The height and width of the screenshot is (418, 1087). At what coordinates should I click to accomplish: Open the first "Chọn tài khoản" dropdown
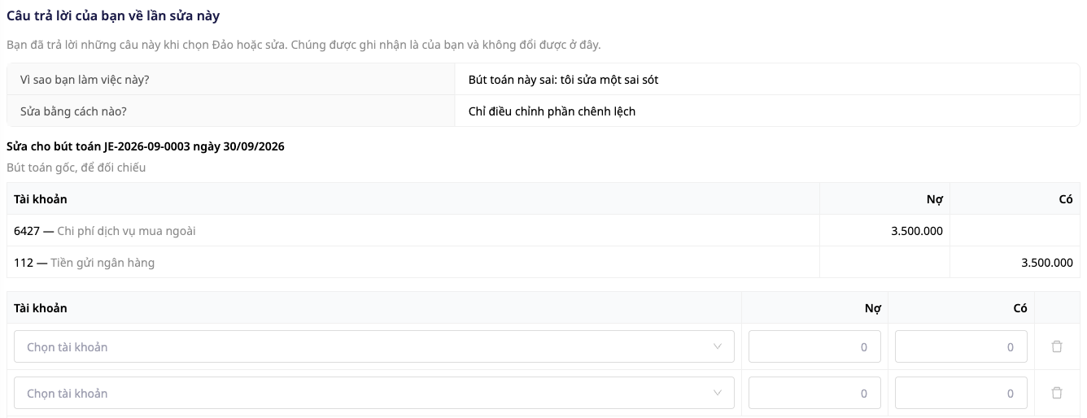point(374,346)
